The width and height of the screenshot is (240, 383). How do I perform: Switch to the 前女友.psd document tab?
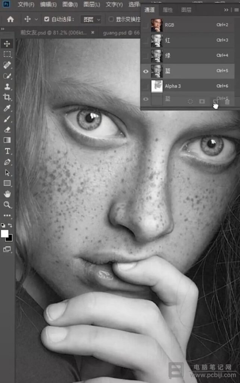tap(53, 33)
